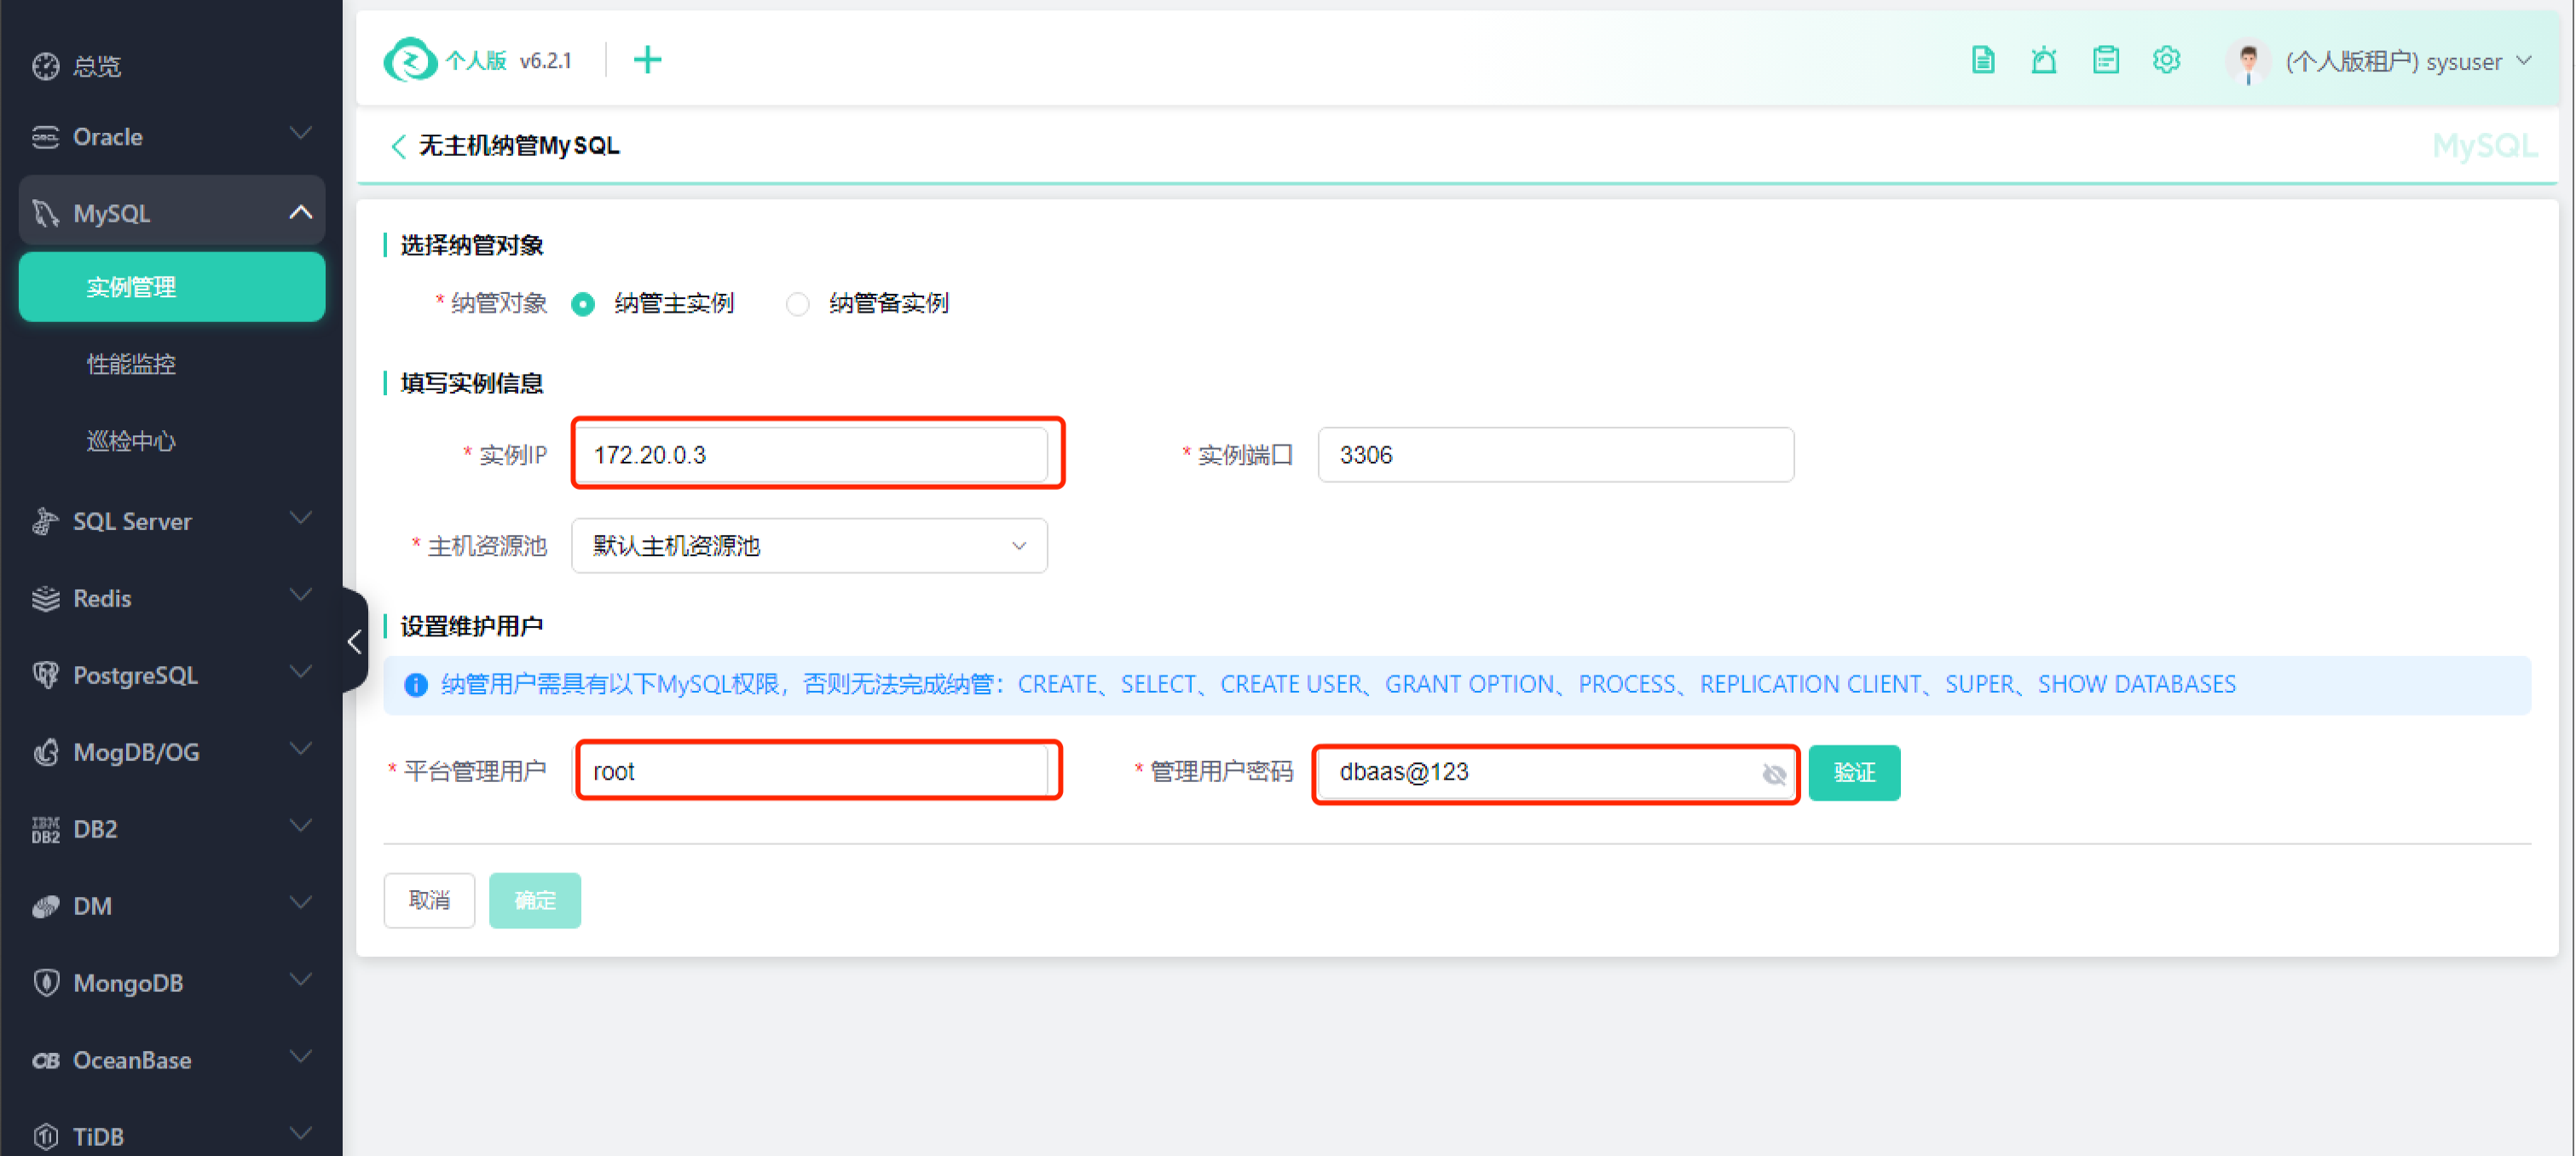Click the alarm bell icon
The image size is (2576, 1156).
tap(2043, 60)
